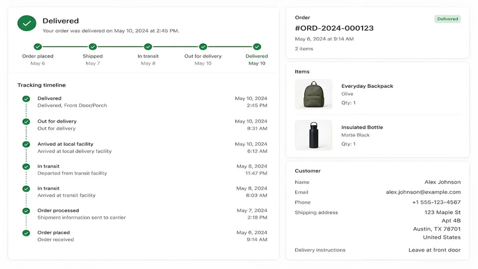Click checkmark beside Arrived at transit facility
Image resolution: width=478 pixels, height=269 pixels.
coord(26,189)
